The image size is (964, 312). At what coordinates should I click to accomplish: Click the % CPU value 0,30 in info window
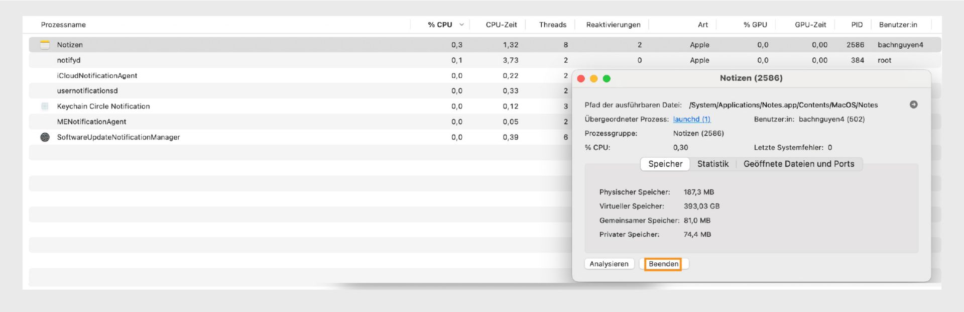click(680, 147)
